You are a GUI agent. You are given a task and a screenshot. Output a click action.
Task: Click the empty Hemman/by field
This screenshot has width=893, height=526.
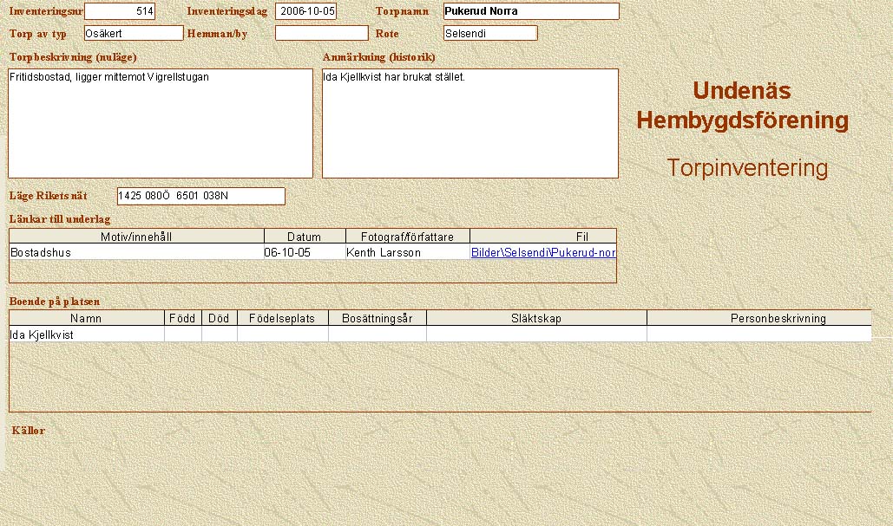coord(322,33)
